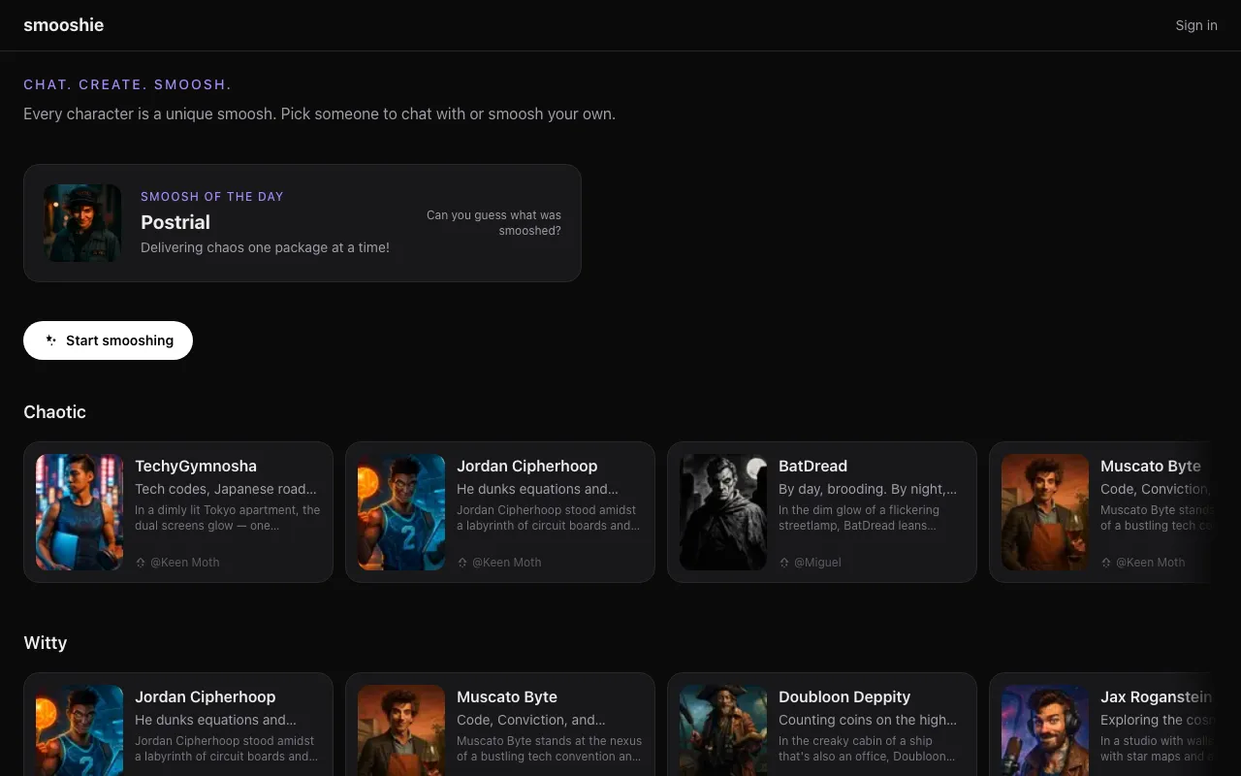Open Postrial smoosh of the day title
The width and height of the screenshot is (1241, 776).
[175, 222]
